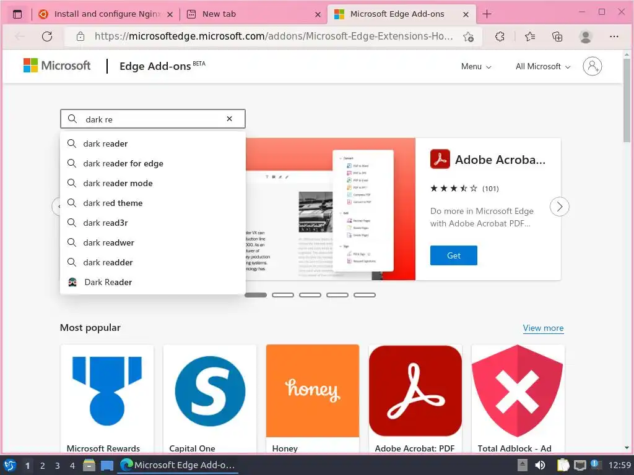Image resolution: width=634 pixels, height=475 pixels.
Task: Close the Microsoft Edge Add-ons tab
Action: [466, 15]
